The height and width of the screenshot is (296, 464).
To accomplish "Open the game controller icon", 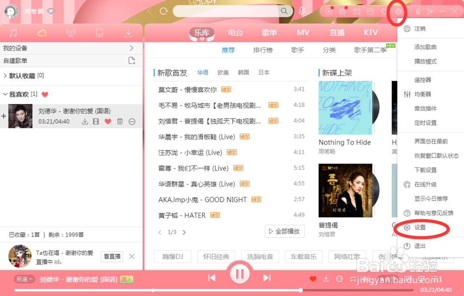I will pyautogui.click(x=356, y=12).
